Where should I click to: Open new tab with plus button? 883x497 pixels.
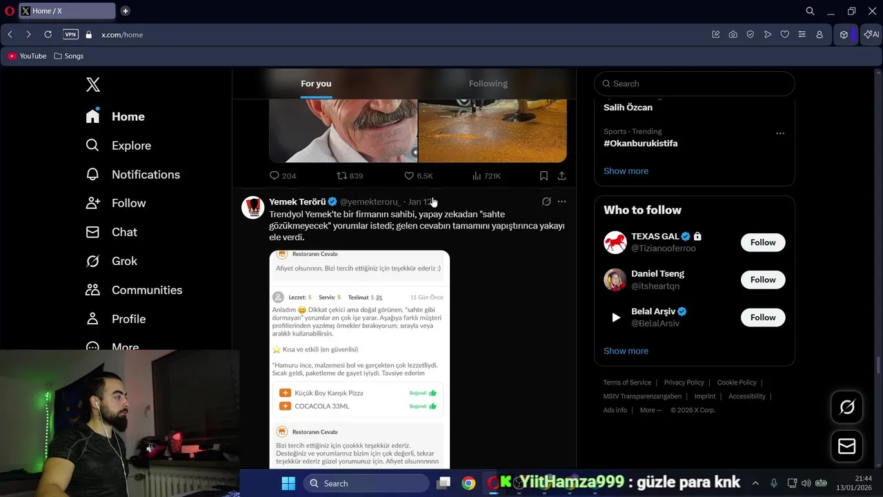click(126, 11)
